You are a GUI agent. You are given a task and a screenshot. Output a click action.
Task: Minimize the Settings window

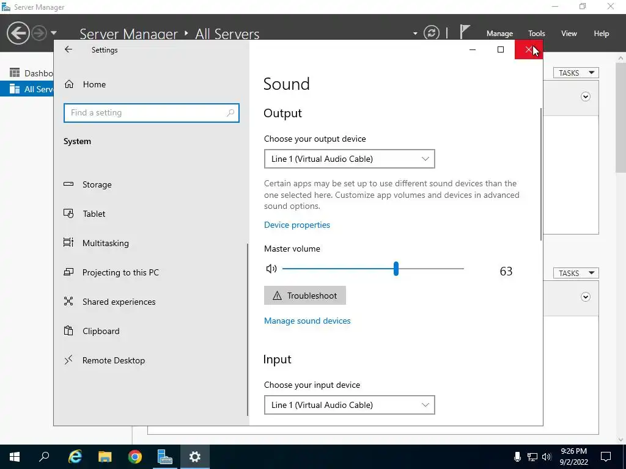point(473,49)
